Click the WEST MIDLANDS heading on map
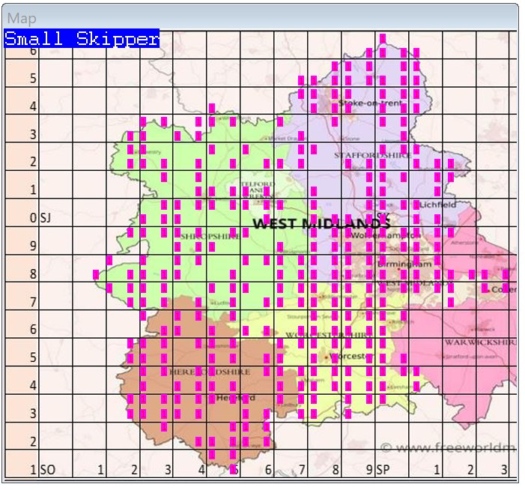525x490 pixels. pos(321,223)
